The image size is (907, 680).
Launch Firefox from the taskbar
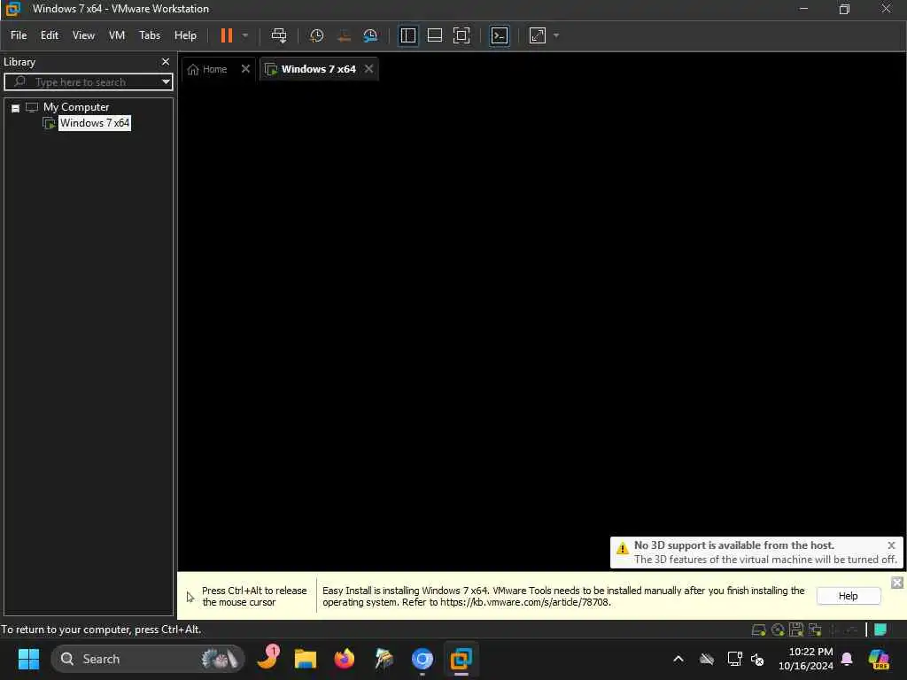[x=345, y=659]
